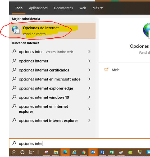Open Microsoft Edge from the taskbar
The height and width of the screenshot is (157, 150).
click(65, 152)
